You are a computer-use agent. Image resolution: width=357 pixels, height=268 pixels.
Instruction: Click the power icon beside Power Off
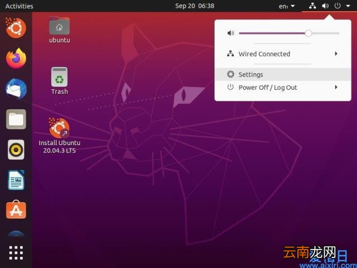230,87
